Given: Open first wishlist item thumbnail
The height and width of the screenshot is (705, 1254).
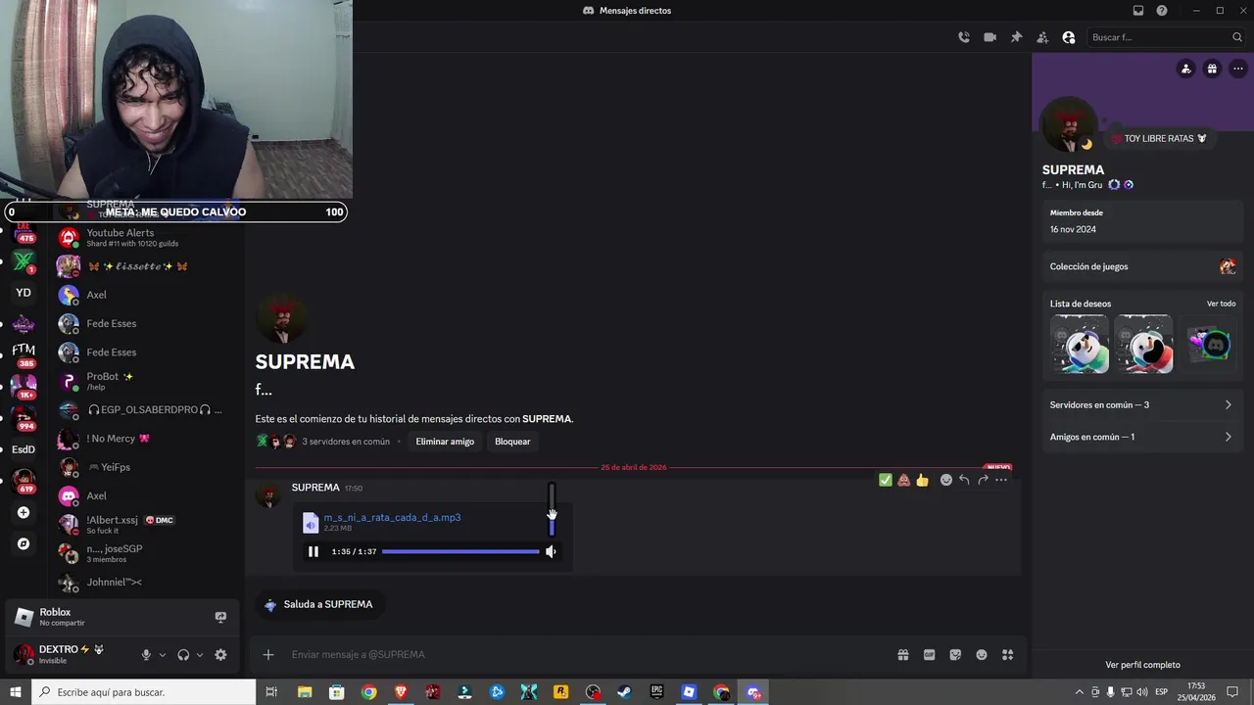Looking at the screenshot, I should tap(1080, 344).
